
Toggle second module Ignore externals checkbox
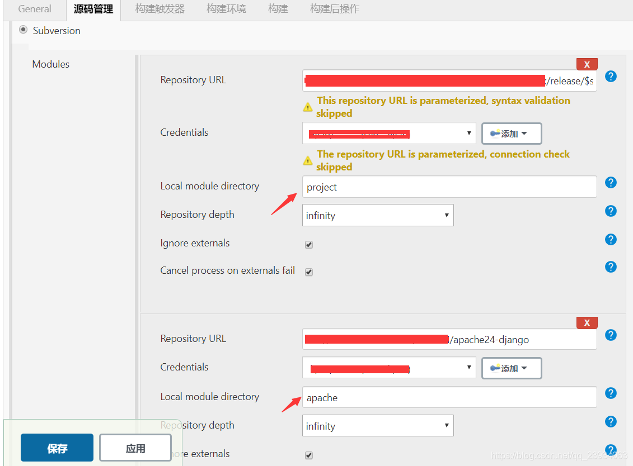click(309, 455)
